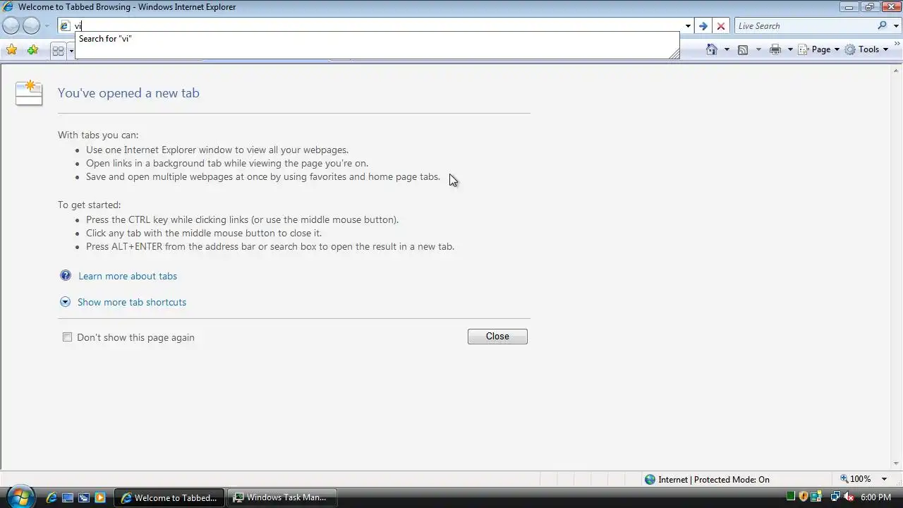Image resolution: width=903 pixels, height=508 pixels.
Task: Click the You've opened a new tab heading
Action: [x=128, y=93]
